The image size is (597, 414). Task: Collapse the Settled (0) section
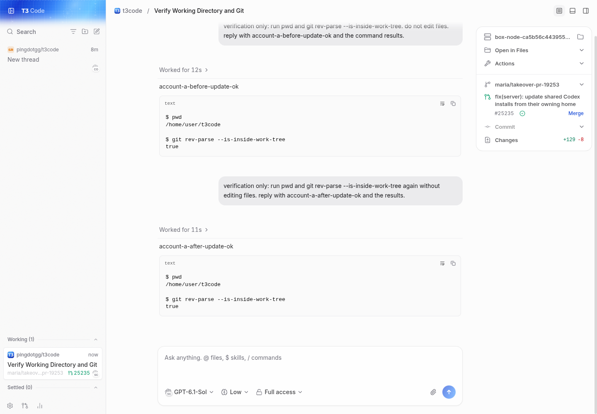coord(96,388)
